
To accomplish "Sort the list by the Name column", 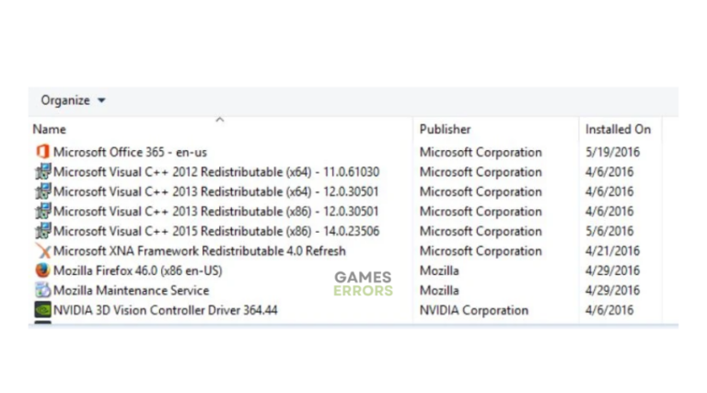I will click(50, 130).
